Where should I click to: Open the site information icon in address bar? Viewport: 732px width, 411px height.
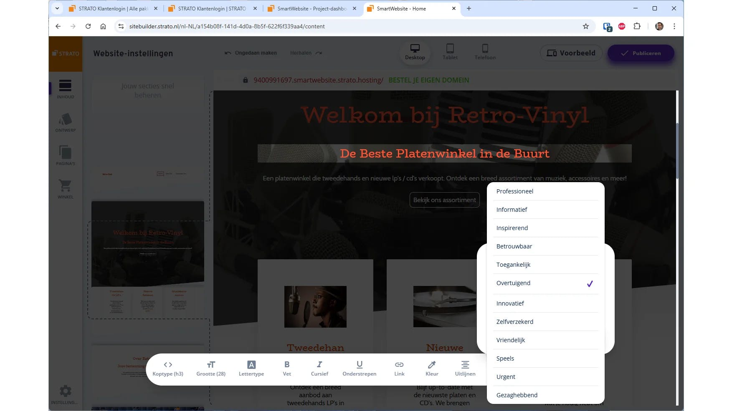[121, 26]
